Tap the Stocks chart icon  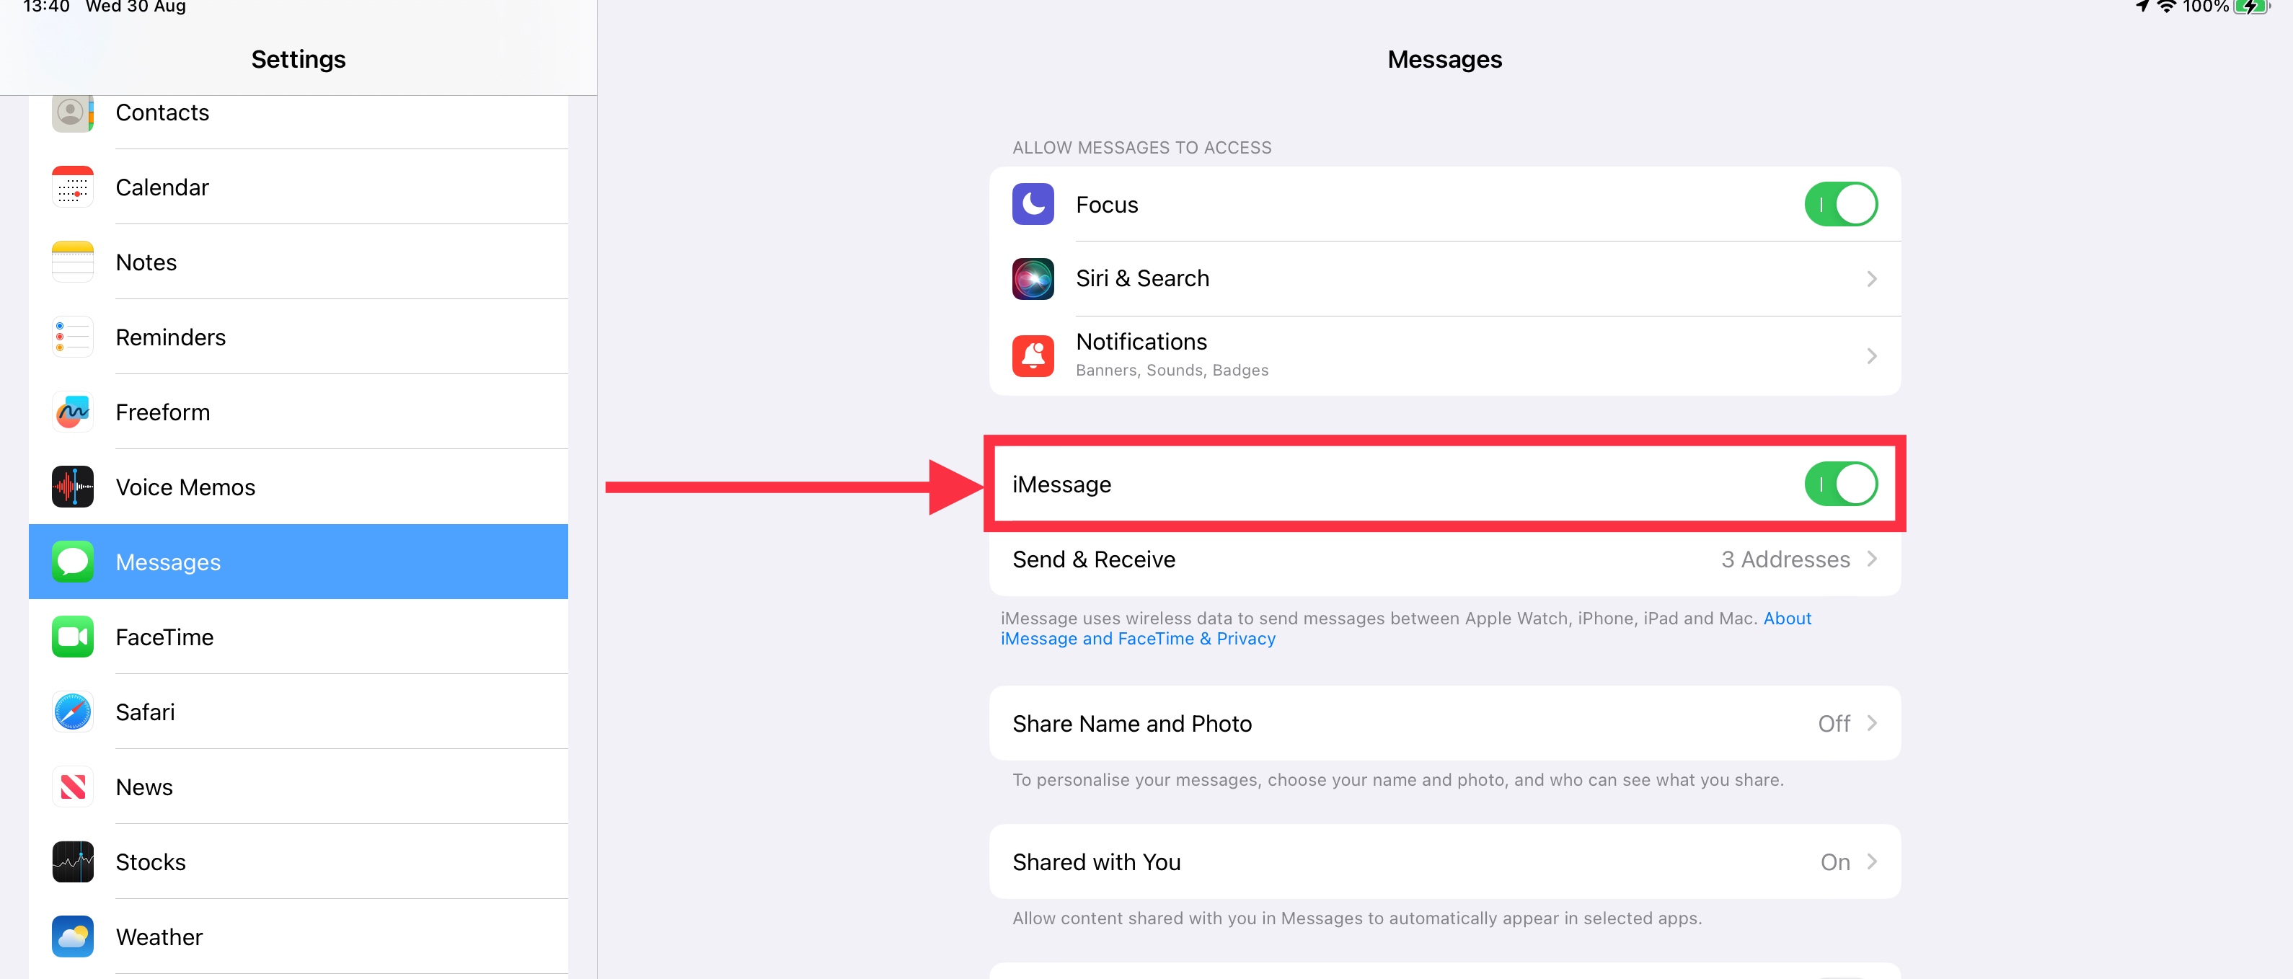coord(72,861)
